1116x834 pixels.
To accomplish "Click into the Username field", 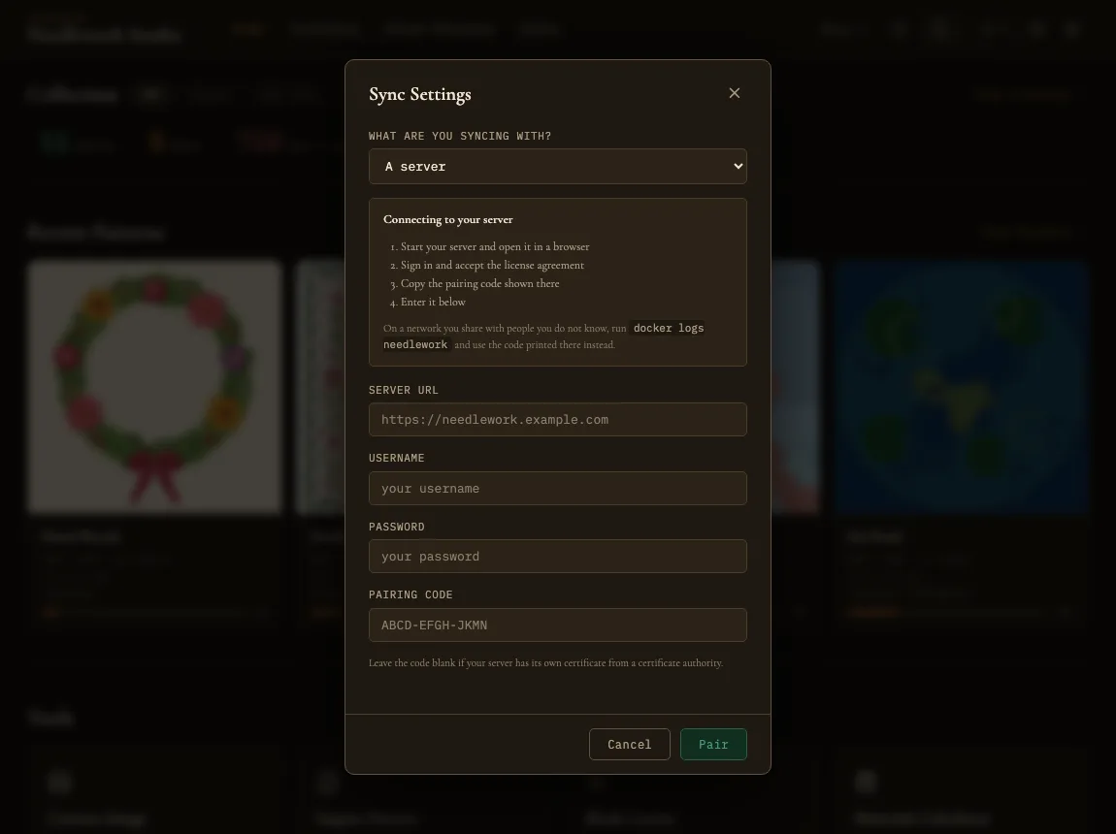I will point(557,489).
